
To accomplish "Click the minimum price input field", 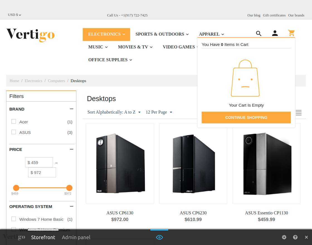I will pos(39,162).
